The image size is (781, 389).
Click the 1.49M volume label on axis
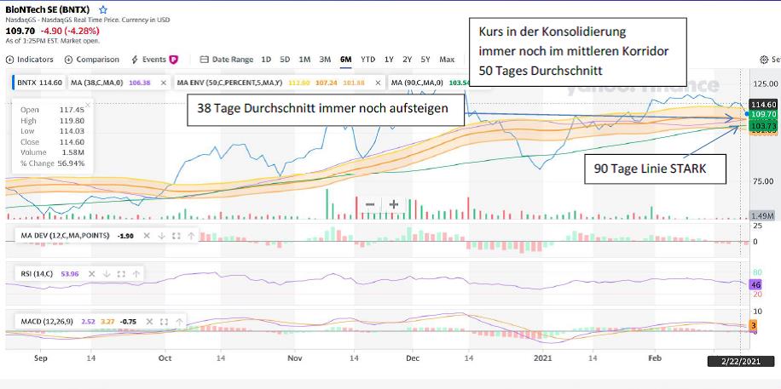coord(763,215)
